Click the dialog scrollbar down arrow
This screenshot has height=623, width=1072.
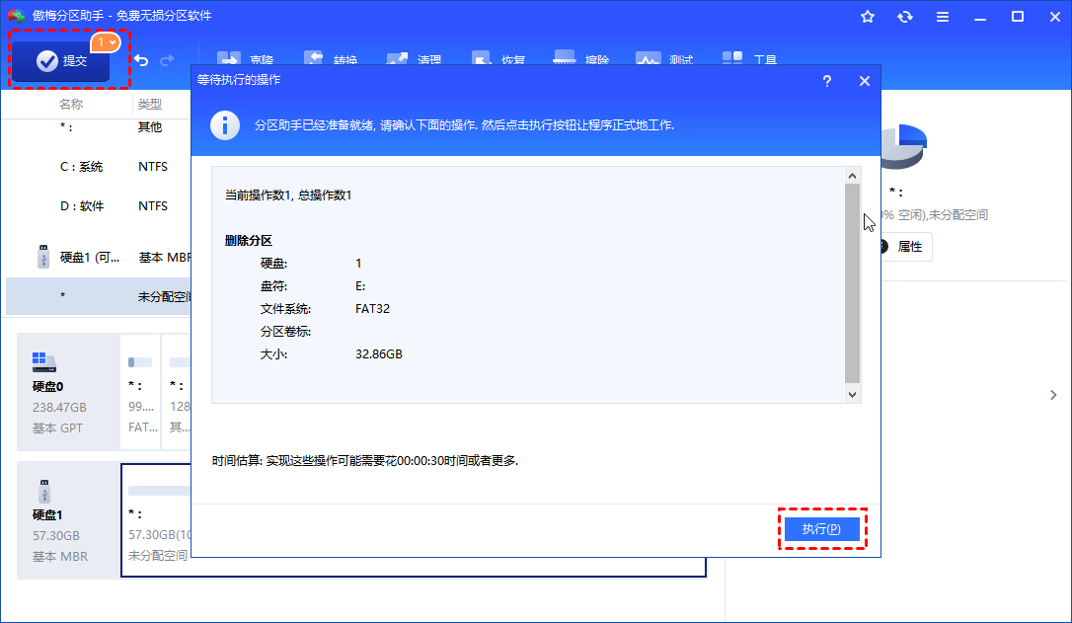pos(852,393)
